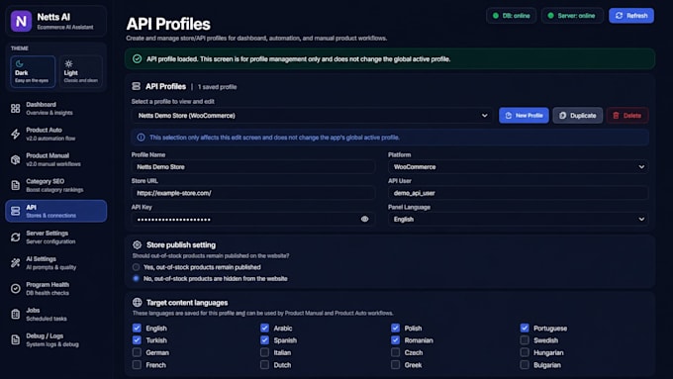Click the gear icon next to Store publish setting

[x=137, y=244]
